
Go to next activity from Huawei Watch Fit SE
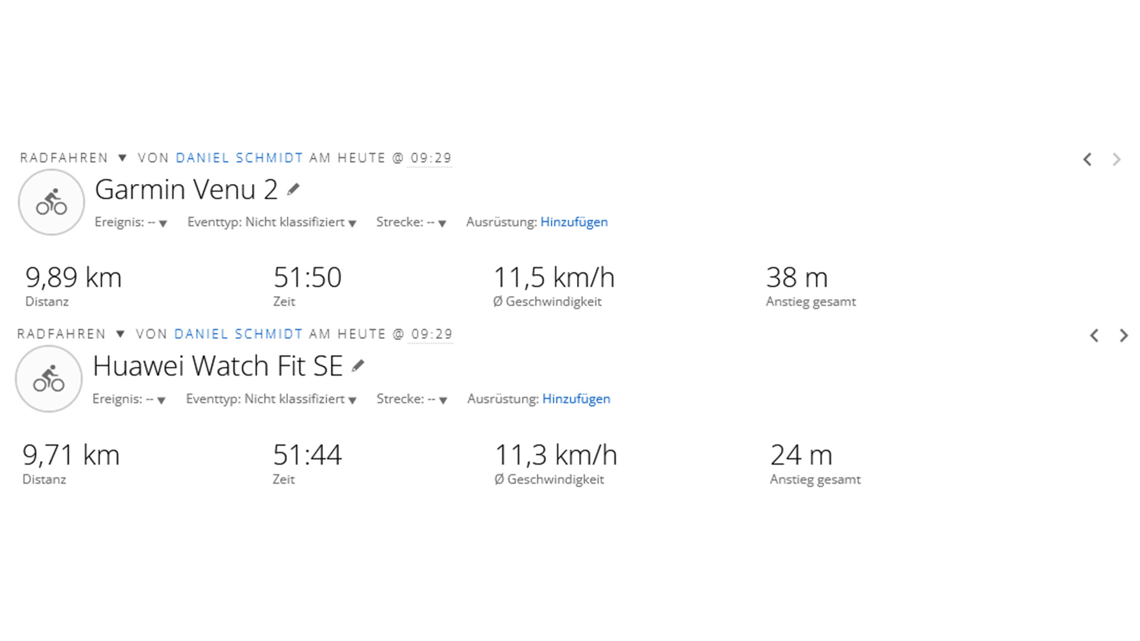(x=1123, y=335)
